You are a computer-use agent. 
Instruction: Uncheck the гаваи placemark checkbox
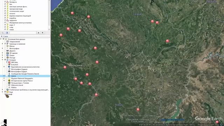5,29
